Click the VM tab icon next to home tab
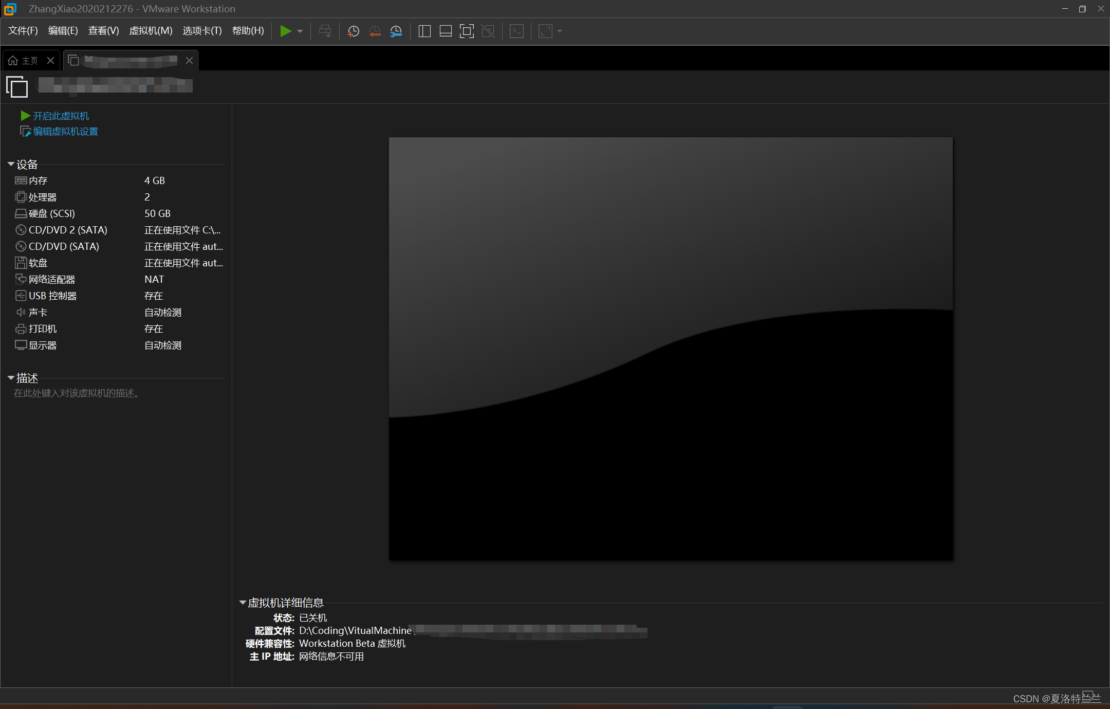This screenshot has height=709, width=1110. [74, 61]
